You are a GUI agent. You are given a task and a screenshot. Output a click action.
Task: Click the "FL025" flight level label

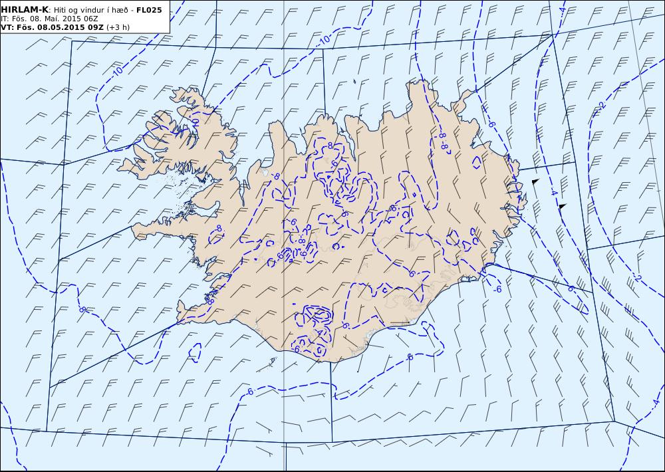tap(149, 10)
